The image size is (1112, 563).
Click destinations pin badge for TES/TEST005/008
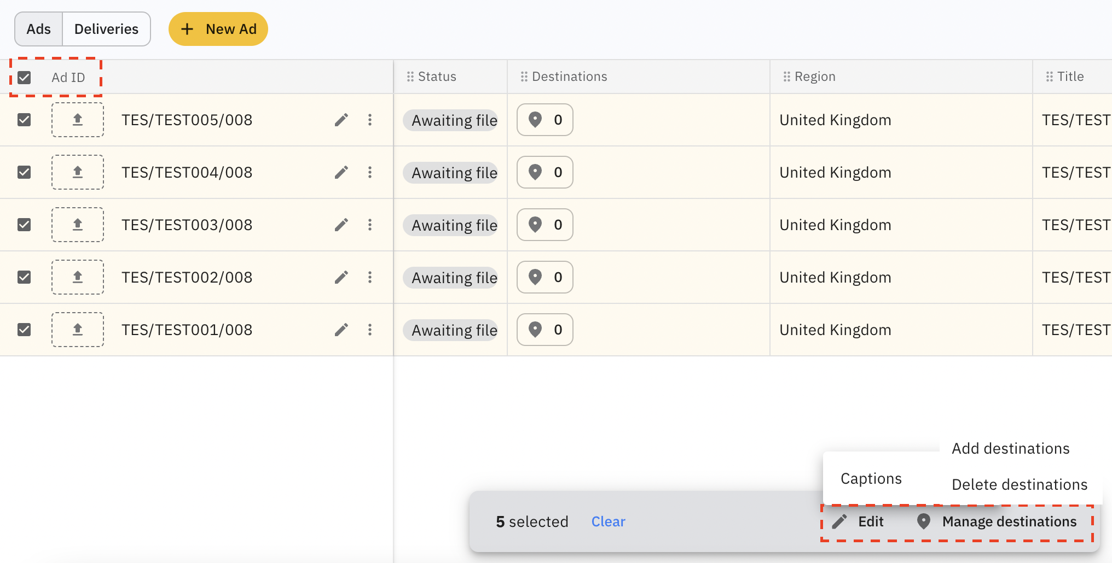(545, 120)
